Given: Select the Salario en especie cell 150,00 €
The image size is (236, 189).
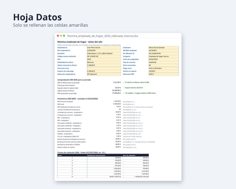Looking at the screenshot, I should 163,71.
